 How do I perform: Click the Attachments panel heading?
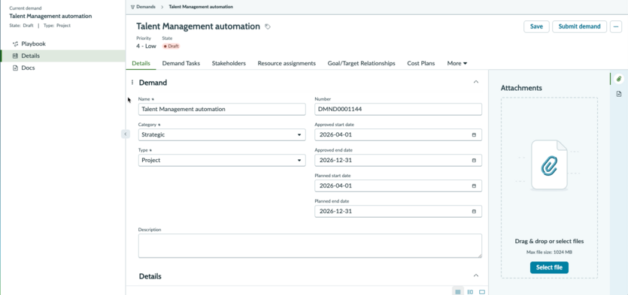pos(521,88)
